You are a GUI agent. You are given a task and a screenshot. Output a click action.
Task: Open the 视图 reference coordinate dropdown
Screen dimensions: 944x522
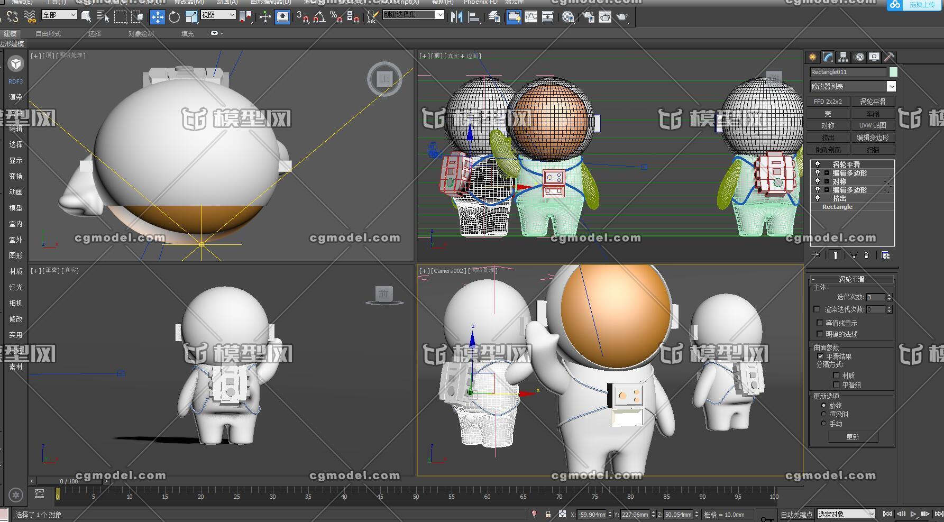click(218, 15)
